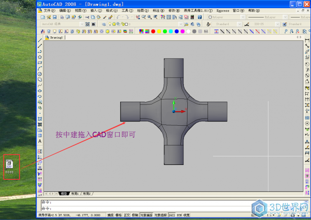The height and width of the screenshot is (220, 311).
Task: Toggle 对象追踪 object snap tracking
Action: 161,215
